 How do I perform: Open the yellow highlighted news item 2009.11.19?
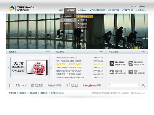click(x=68, y=64)
